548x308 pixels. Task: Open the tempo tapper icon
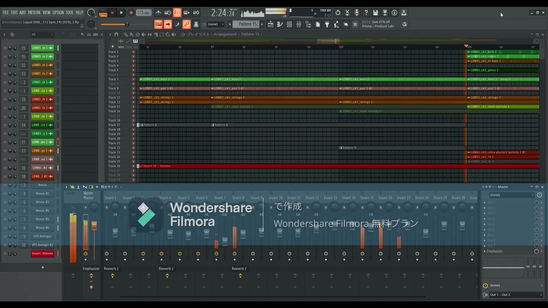pyautogui.click(x=337, y=24)
